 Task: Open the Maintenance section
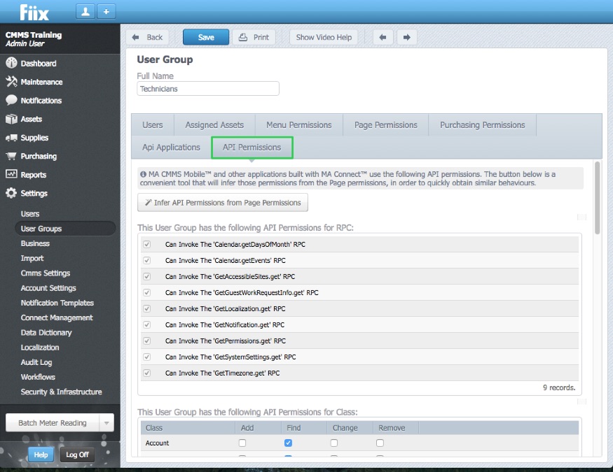pos(41,82)
